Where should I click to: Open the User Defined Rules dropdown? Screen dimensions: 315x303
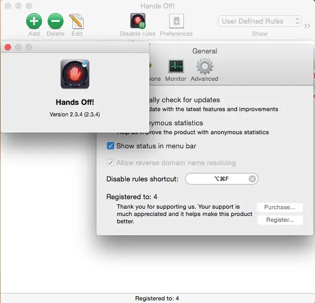point(260,21)
